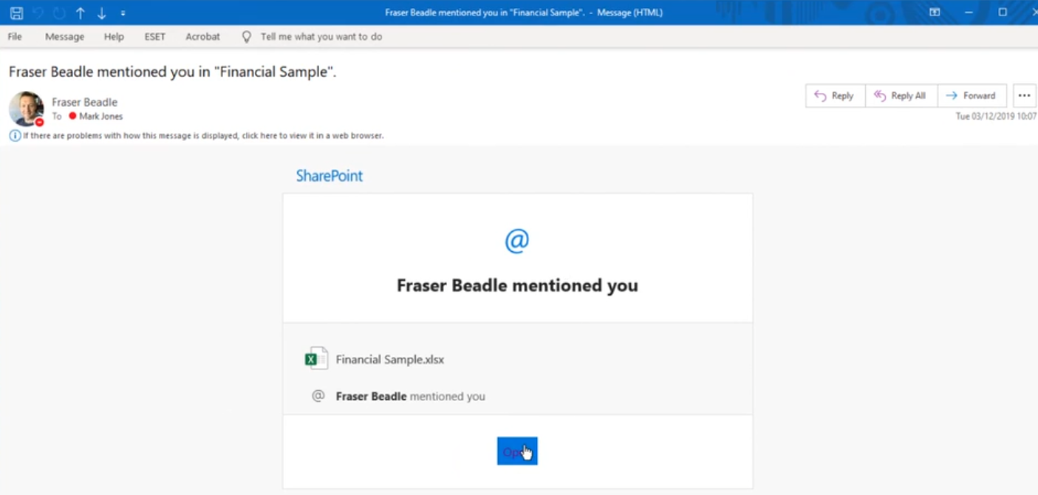The image size is (1038, 495).
Task: Click the small @ icon beside mention text
Action: 318,395
